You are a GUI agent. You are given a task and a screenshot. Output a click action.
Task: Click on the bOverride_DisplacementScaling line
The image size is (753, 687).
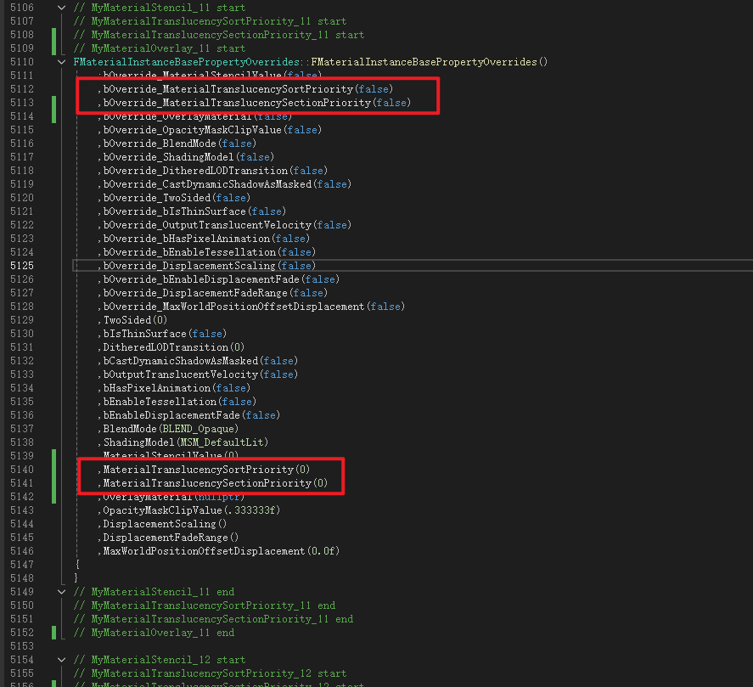(205, 266)
